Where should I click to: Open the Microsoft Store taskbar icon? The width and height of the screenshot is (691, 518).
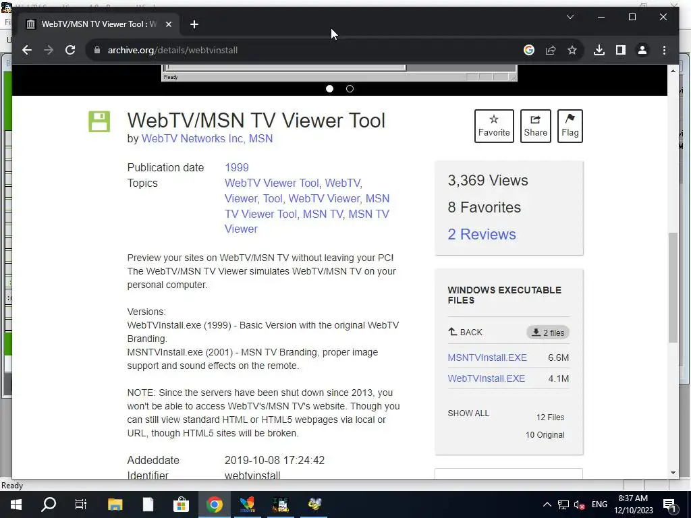click(x=181, y=505)
